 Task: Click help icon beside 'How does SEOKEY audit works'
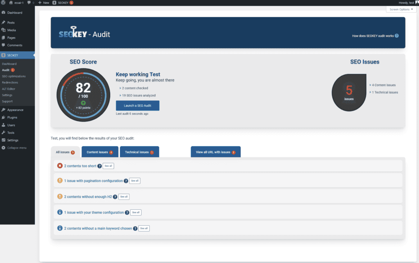(x=396, y=36)
